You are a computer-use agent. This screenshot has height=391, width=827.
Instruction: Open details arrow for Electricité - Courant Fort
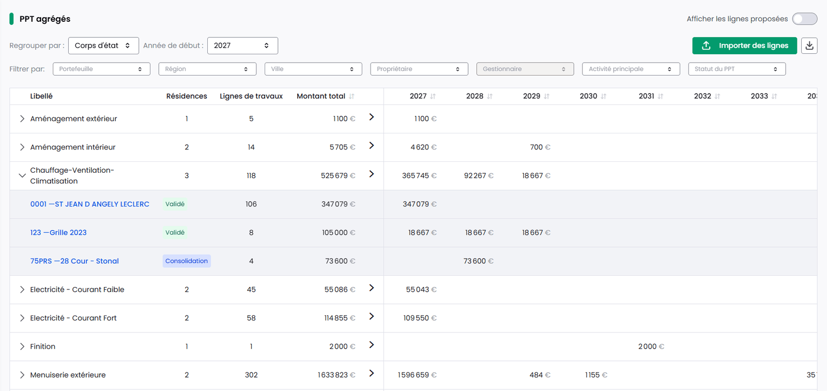pyautogui.click(x=371, y=316)
